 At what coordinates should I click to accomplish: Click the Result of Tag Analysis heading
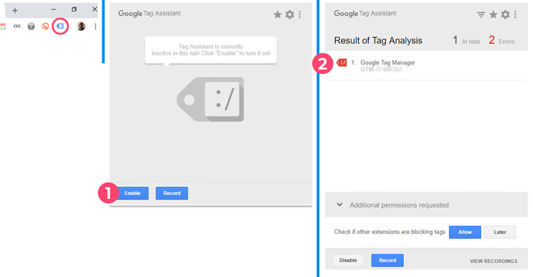point(378,41)
